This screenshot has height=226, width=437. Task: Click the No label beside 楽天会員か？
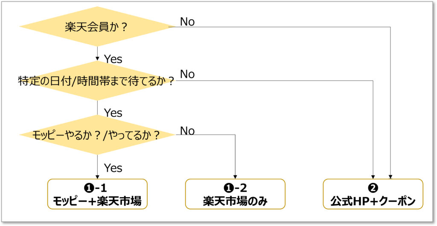187,22
